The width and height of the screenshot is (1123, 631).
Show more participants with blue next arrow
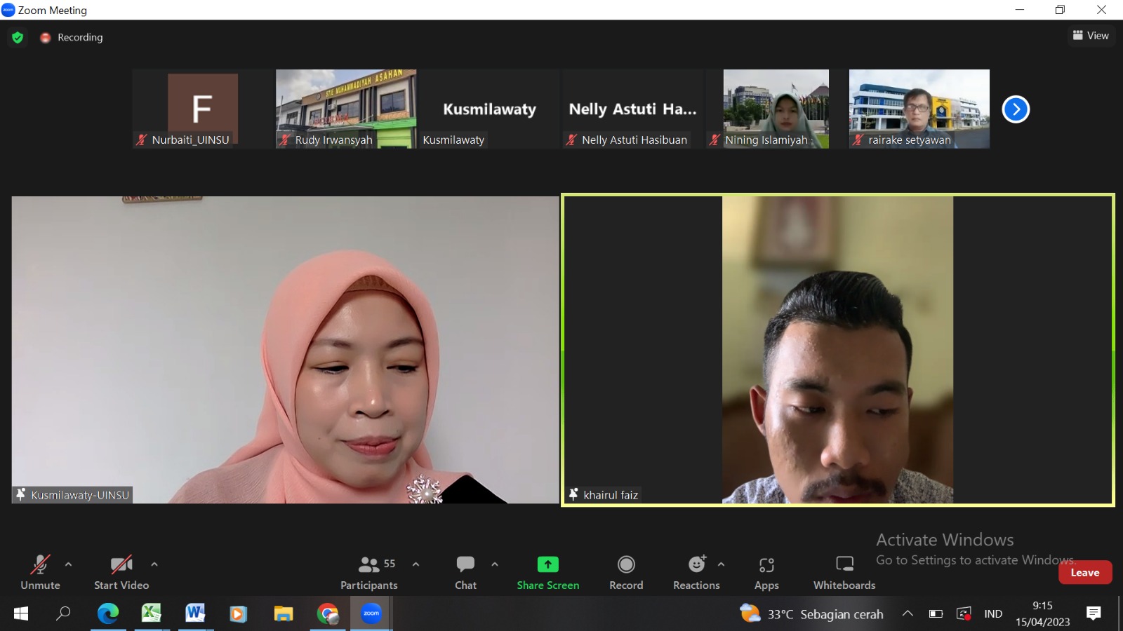pyautogui.click(x=1016, y=109)
